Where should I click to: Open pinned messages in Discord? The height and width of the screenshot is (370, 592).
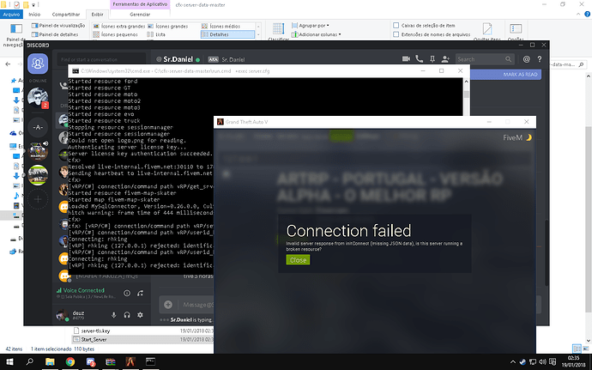(432, 59)
